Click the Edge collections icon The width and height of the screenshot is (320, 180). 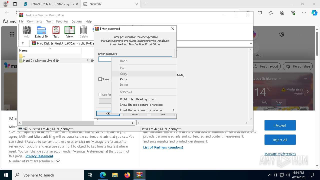point(282,13)
